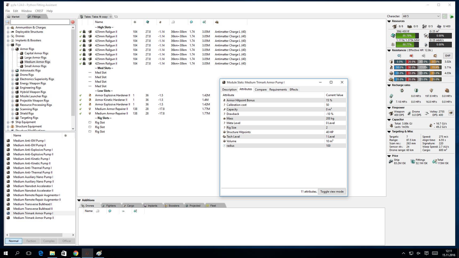The height and width of the screenshot is (258, 459).
Task: Click the firepower options icon next to Volley
Action: pyautogui.click(x=451, y=113)
